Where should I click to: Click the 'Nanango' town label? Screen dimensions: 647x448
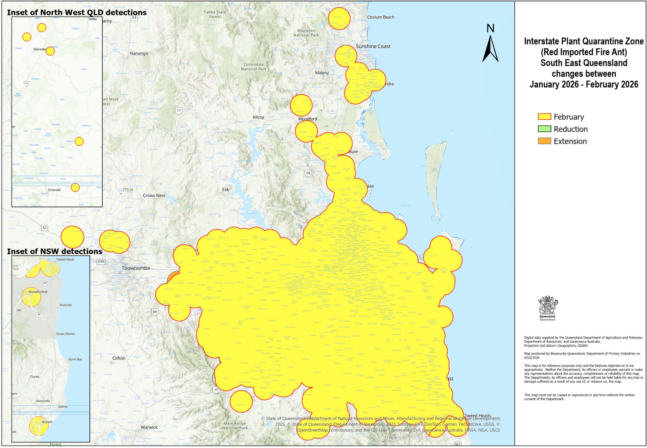(x=139, y=54)
